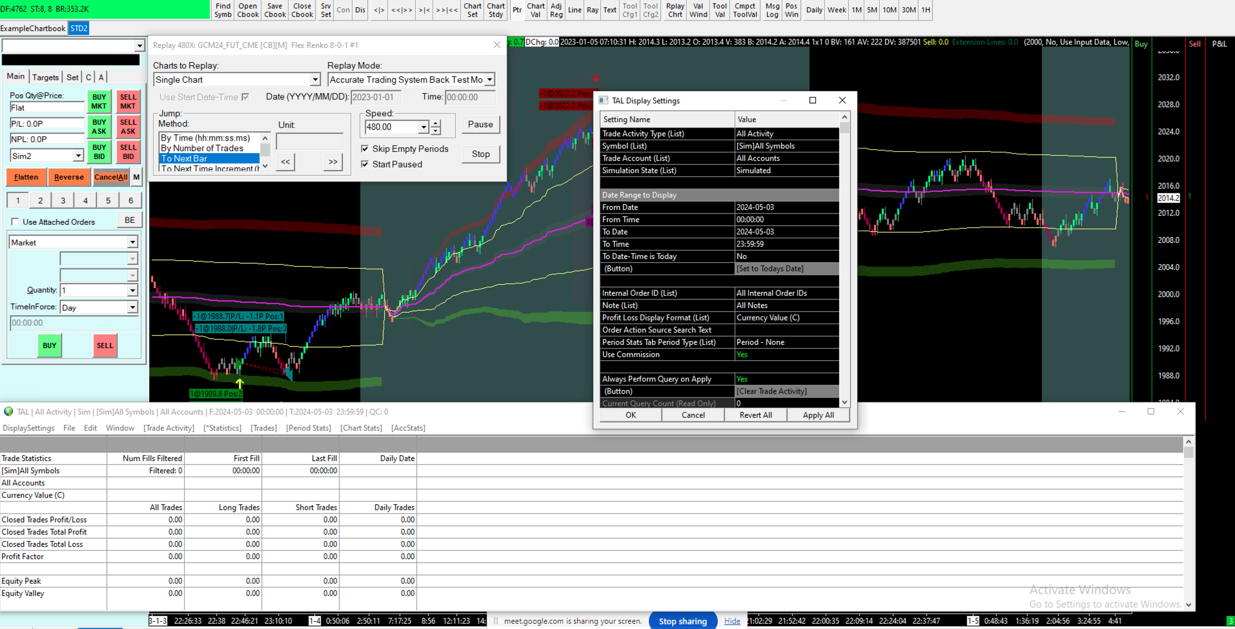This screenshot has height=629, width=1235.
Task: Increase replay speed with the up spinner
Action: click(x=436, y=123)
